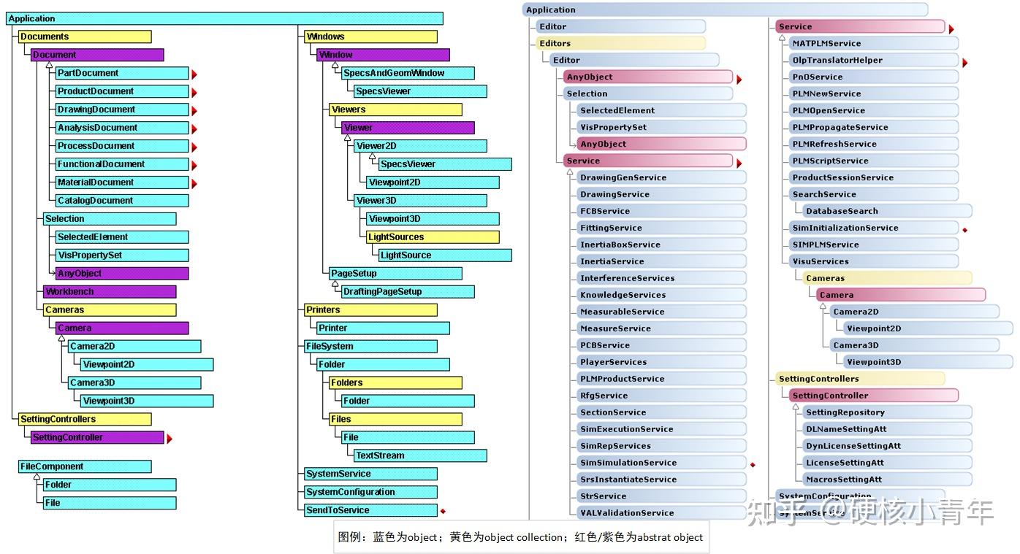Click the red arrow beside OlpTranslatorHelper
The width and height of the screenshot is (1020, 554).
coord(964,63)
